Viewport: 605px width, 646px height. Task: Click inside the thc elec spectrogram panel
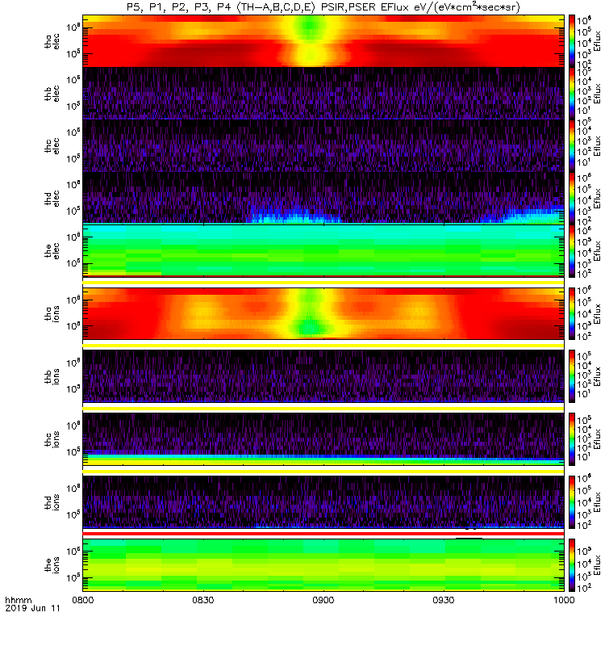(x=323, y=146)
